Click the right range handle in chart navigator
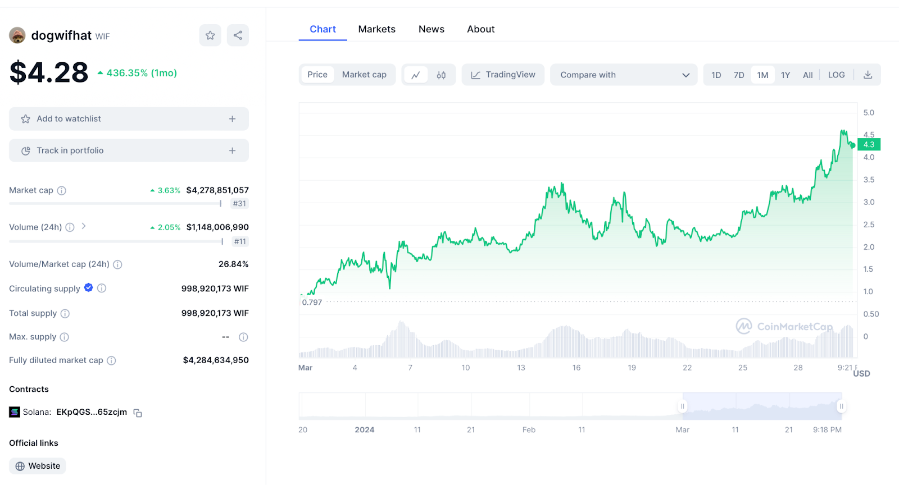899x485 pixels. click(x=841, y=406)
